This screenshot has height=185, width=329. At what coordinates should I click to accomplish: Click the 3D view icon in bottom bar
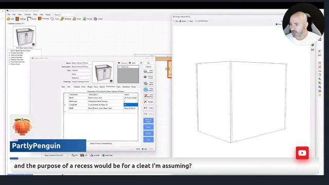[82, 155]
